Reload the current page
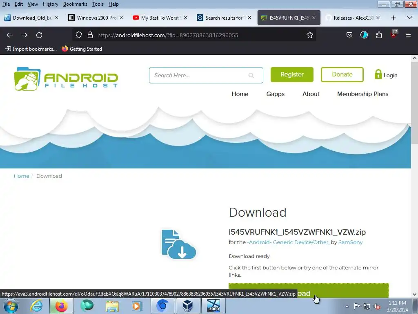The image size is (418, 314). (x=39, y=35)
